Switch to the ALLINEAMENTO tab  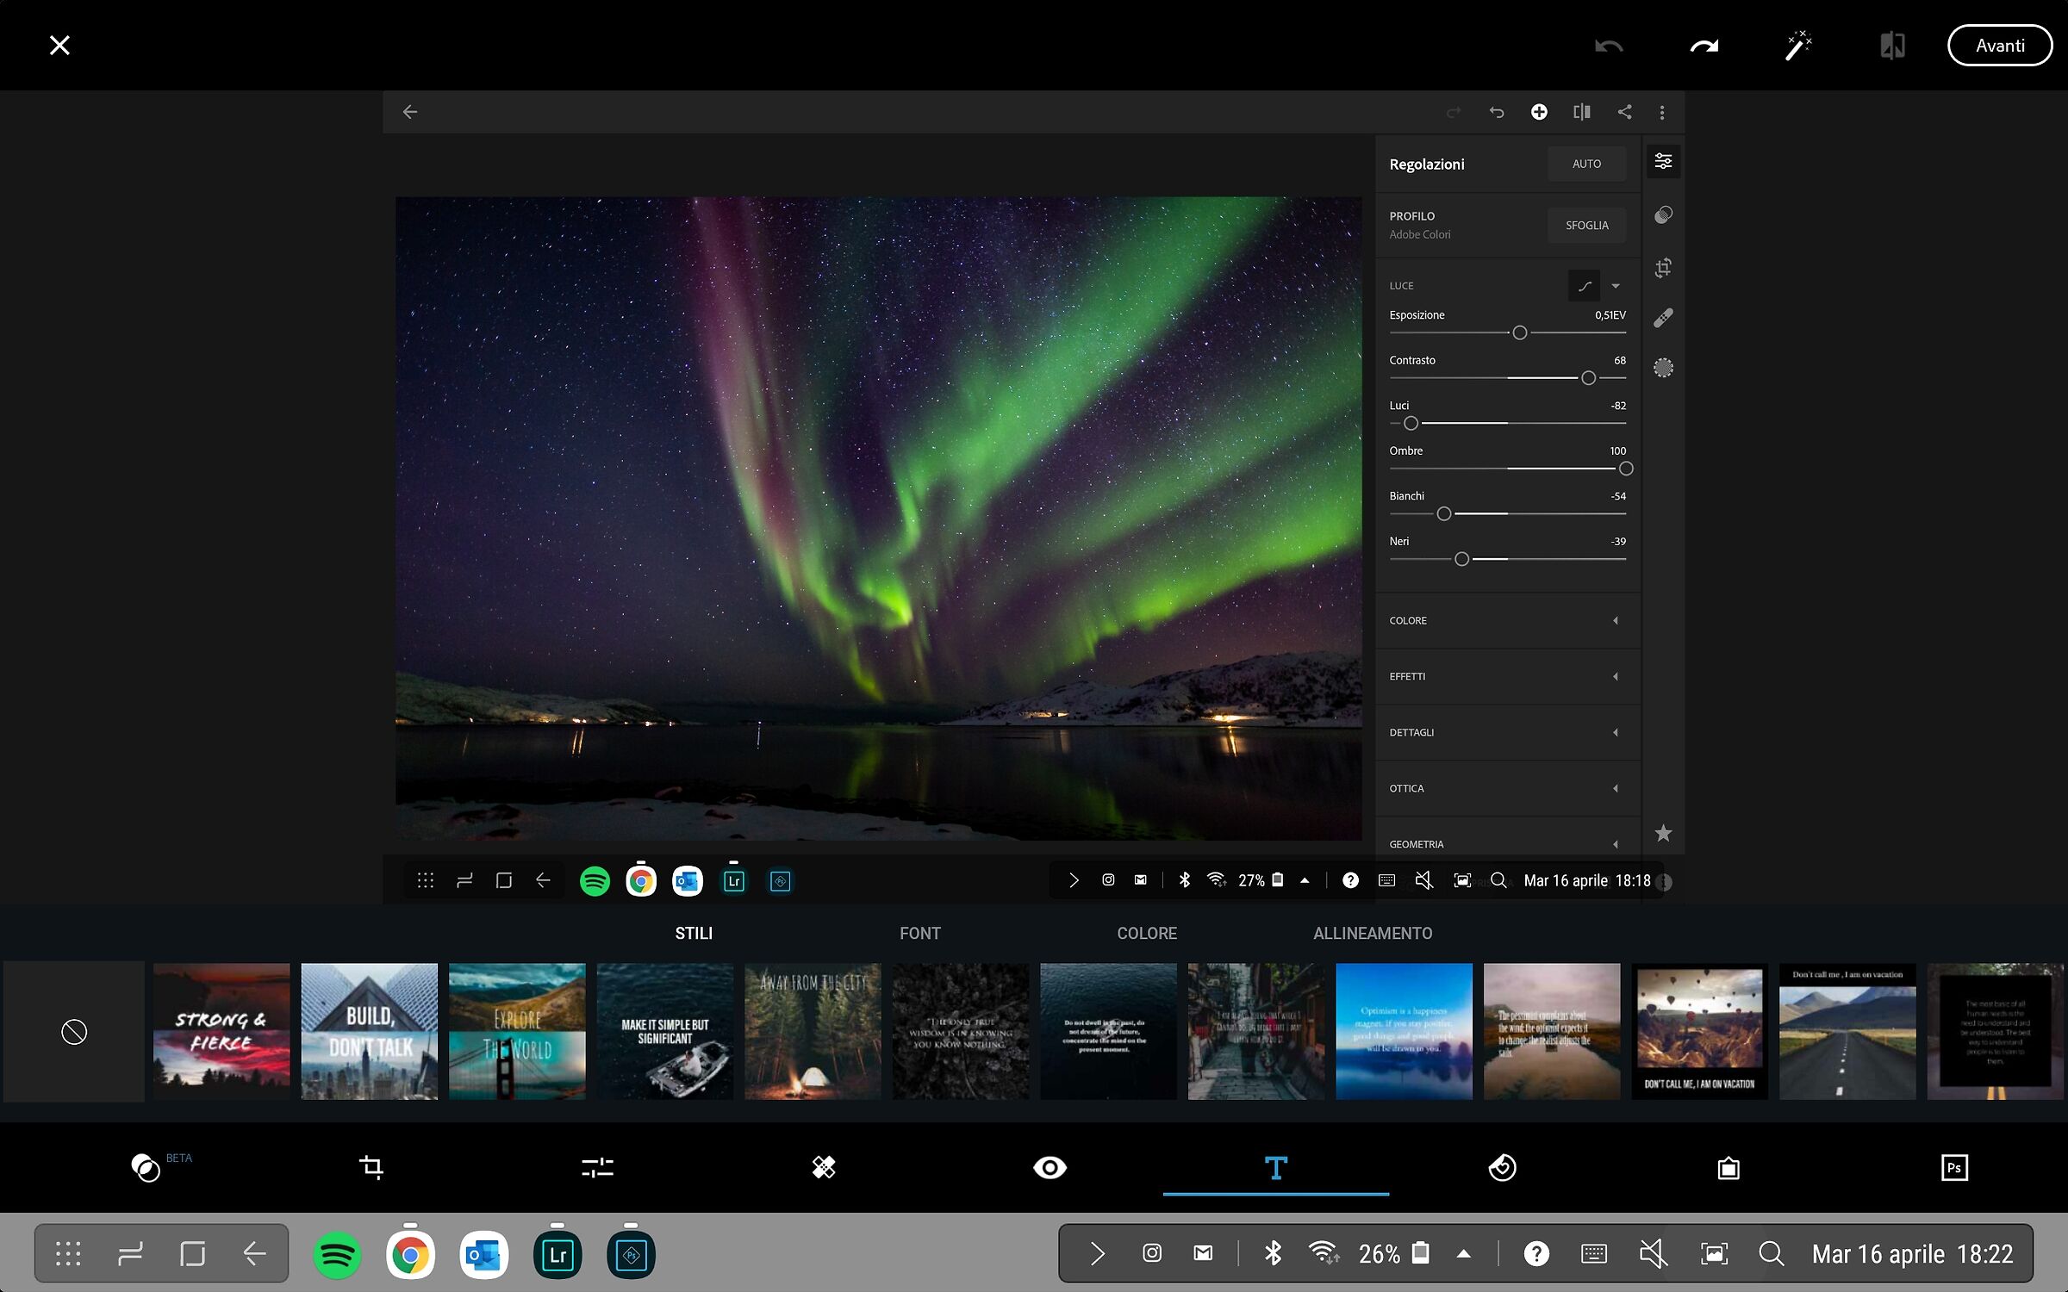tap(1373, 934)
